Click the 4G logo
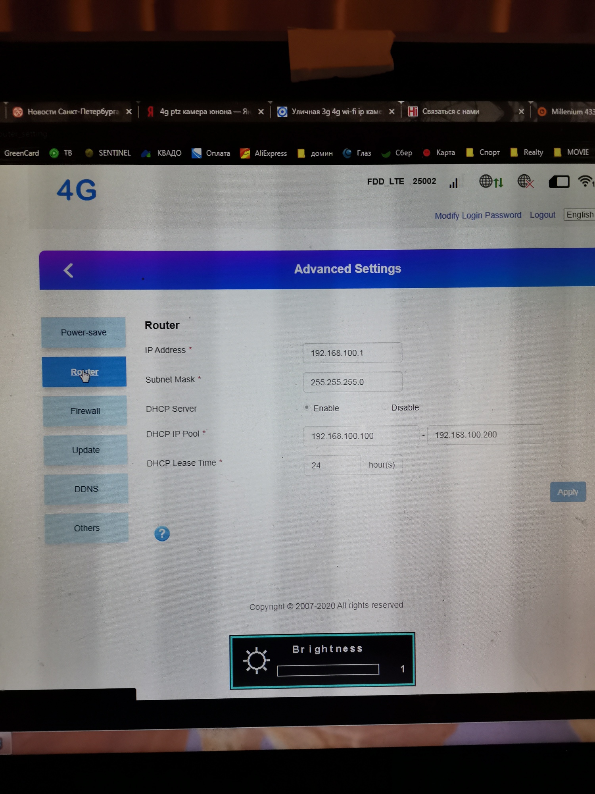The image size is (595, 794). pyautogui.click(x=77, y=190)
